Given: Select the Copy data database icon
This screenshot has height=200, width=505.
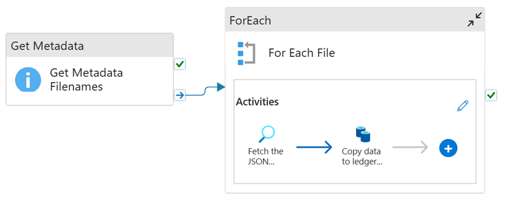Looking at the screenshot, I should 363,134.
